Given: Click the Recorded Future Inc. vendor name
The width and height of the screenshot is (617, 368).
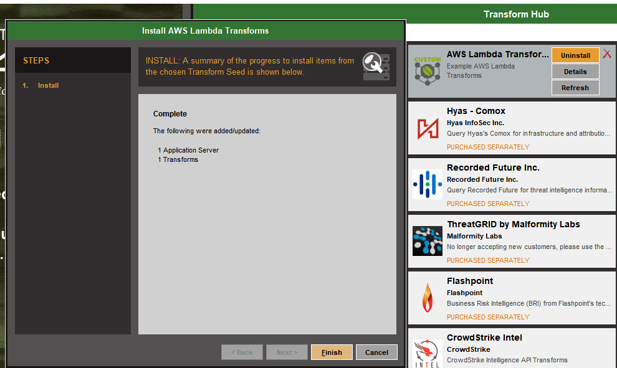Looking at the screenshot, I should 482,179.
